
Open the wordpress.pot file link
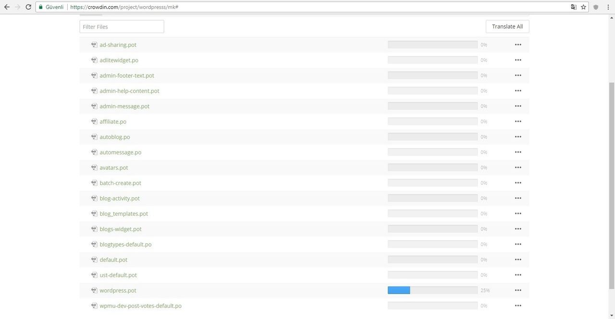point(118,290)
